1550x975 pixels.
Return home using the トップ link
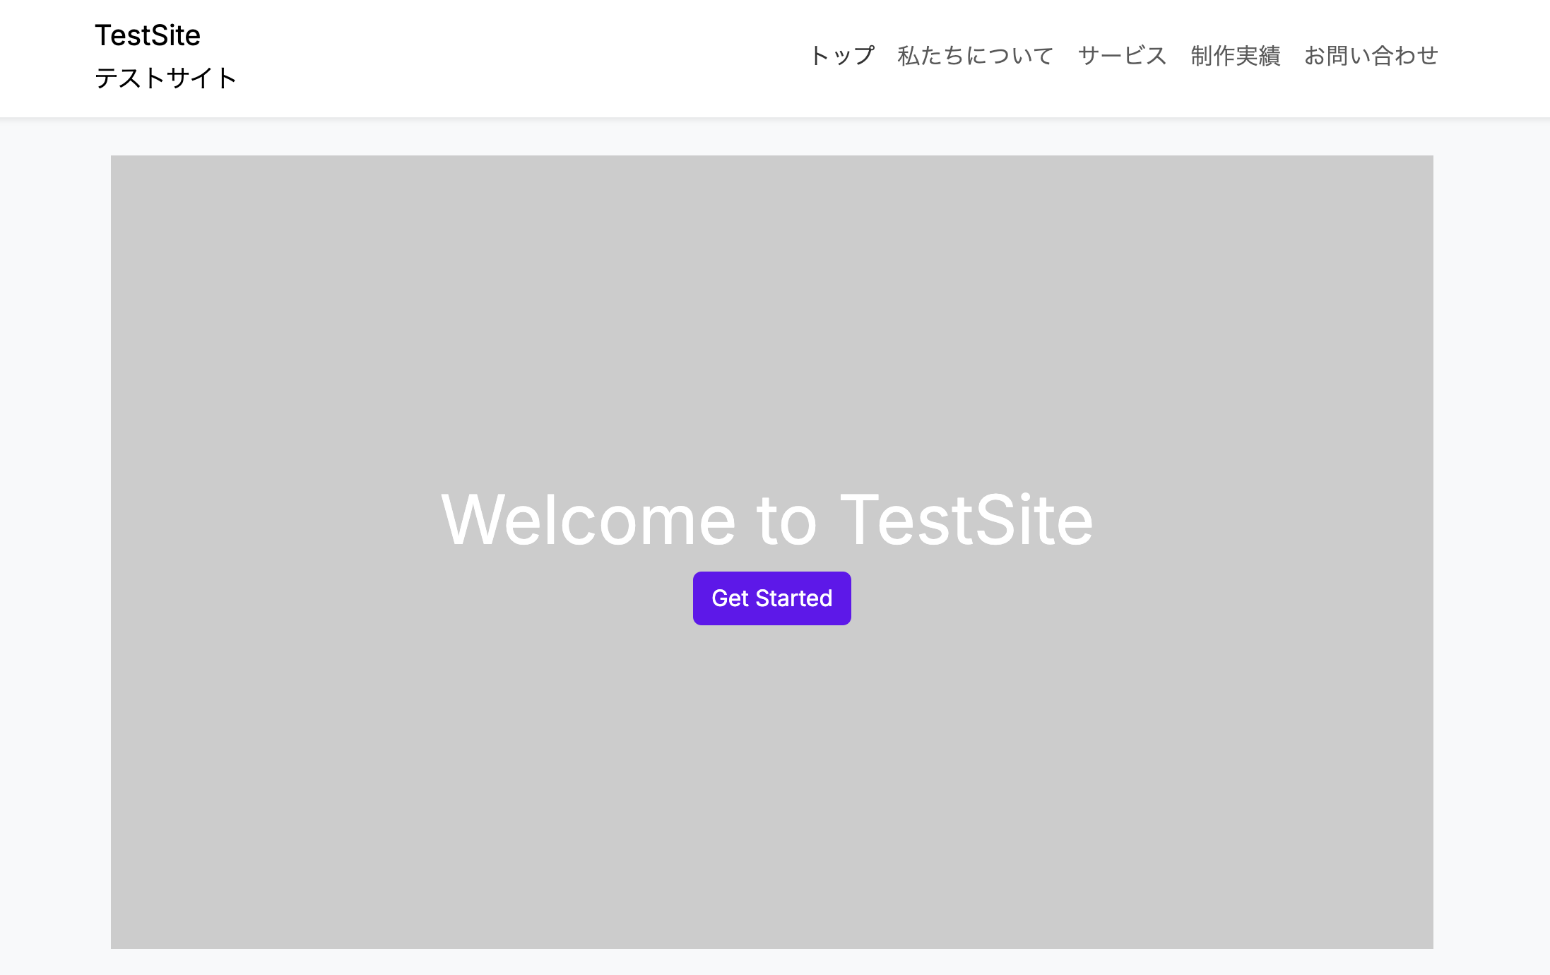pyautogui.click(x=841, y=55)
